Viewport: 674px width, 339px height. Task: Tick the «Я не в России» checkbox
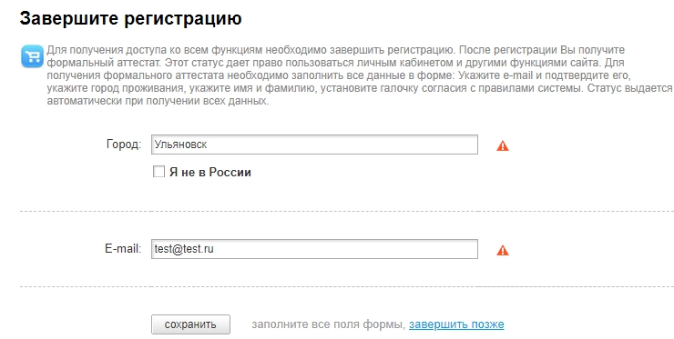pyautogui.click(x=158, y=172)
